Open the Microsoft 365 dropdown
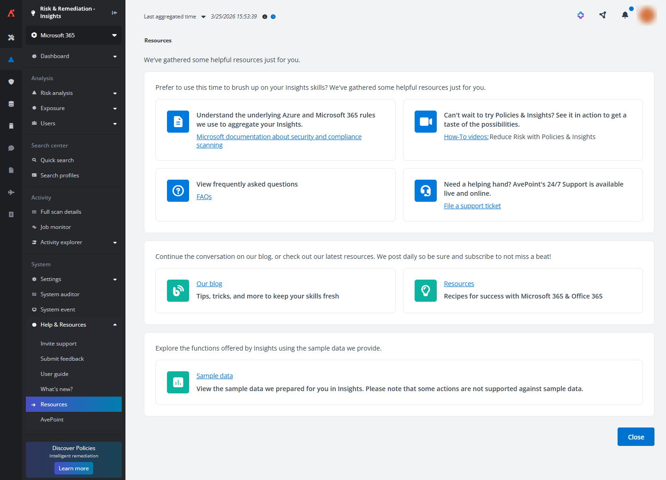The image size is (666, 480). (74, 35)
